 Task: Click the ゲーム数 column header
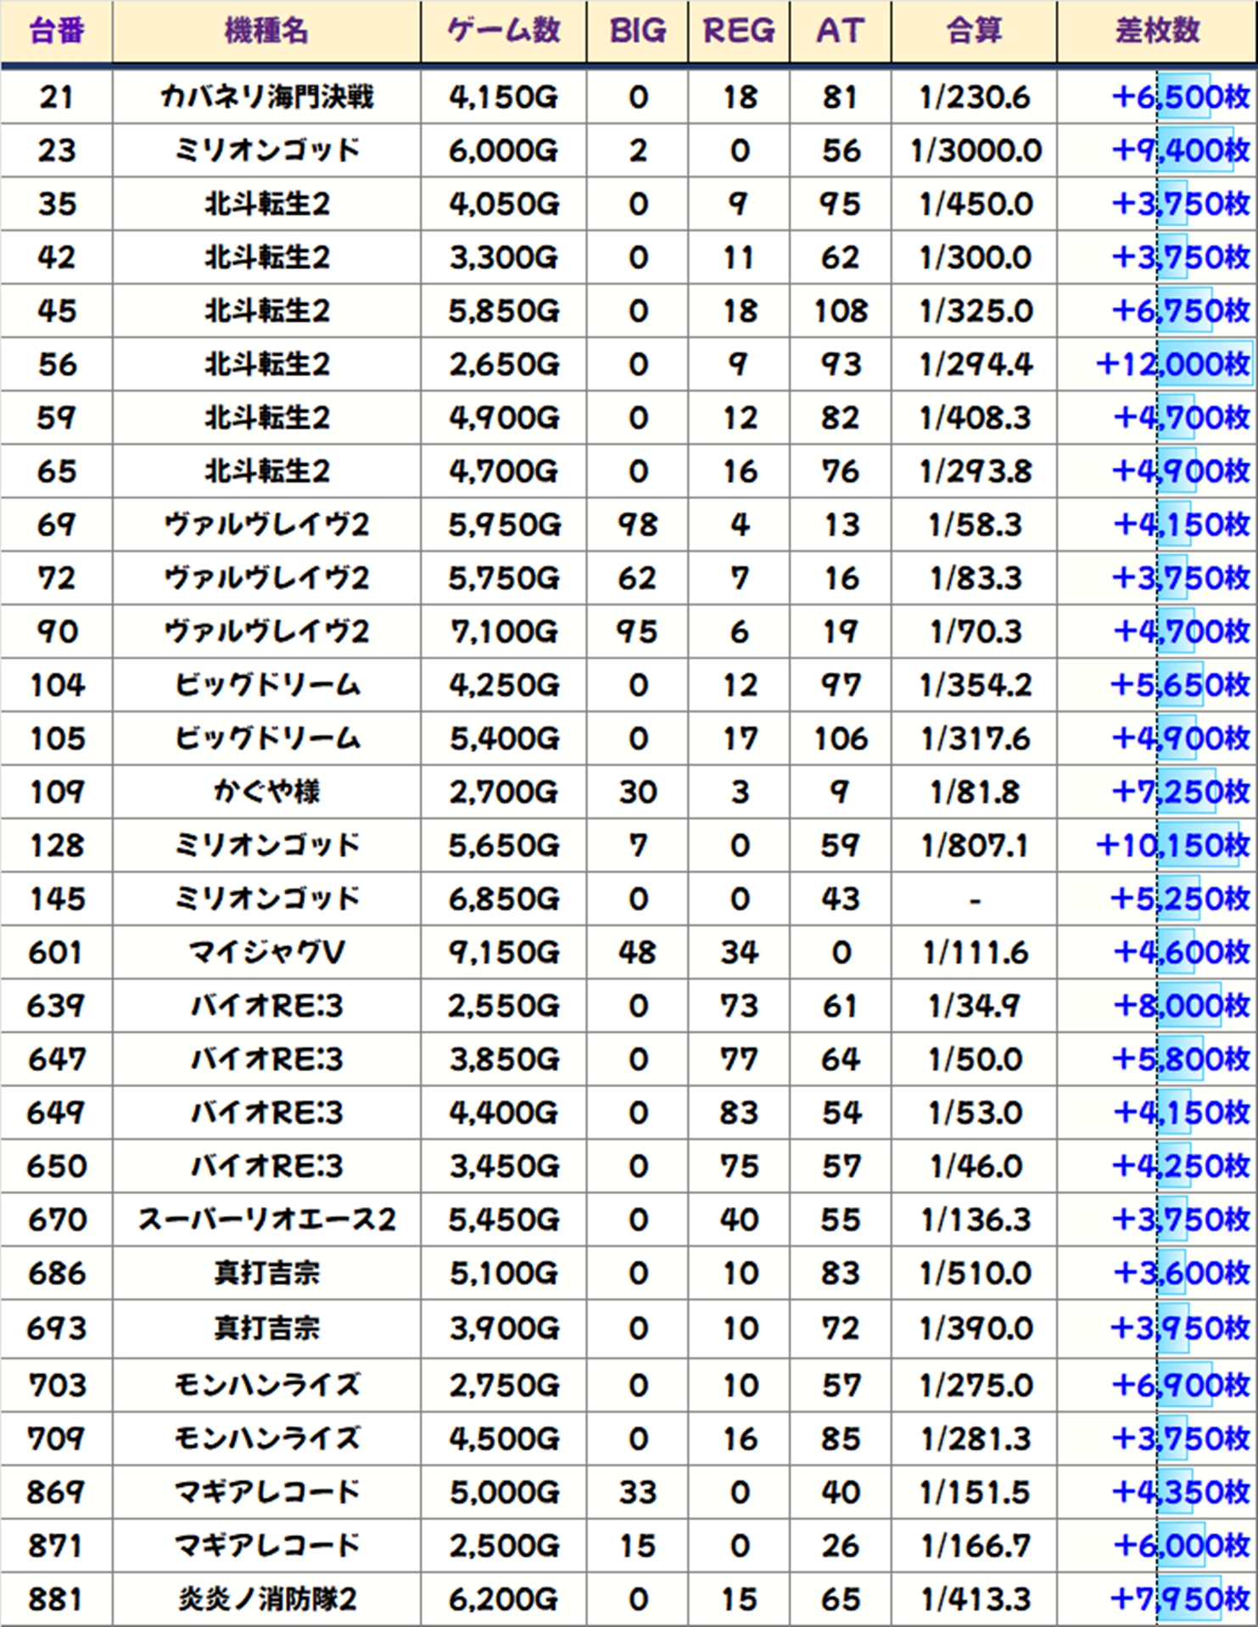[504, 31]
